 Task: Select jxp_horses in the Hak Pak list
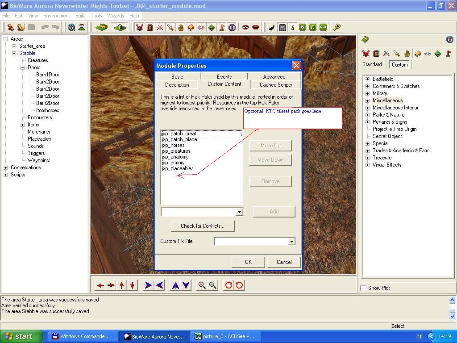tap(173, 145)
